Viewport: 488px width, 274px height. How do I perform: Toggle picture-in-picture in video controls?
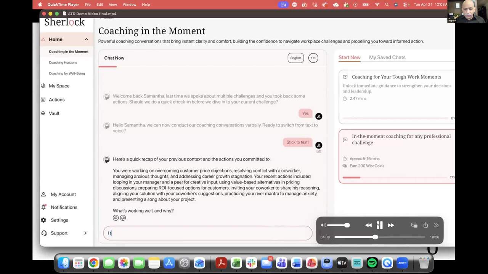pyautogui.click(x=414, y=225)
